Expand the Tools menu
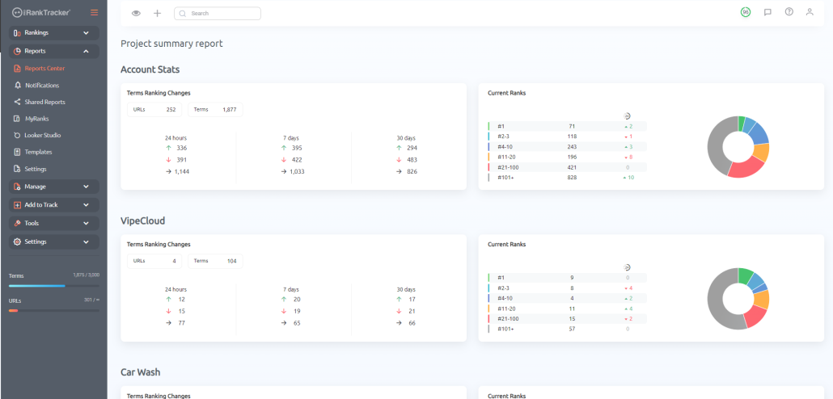 53,224
